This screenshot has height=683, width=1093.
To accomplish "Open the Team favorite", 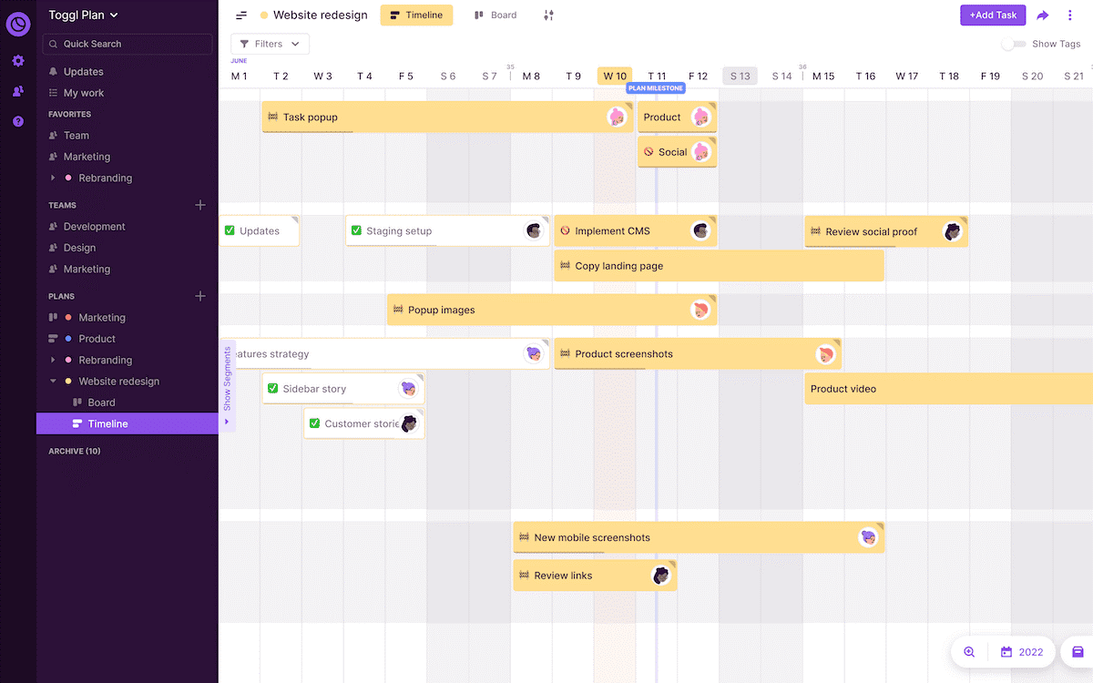I will (77, 136).
